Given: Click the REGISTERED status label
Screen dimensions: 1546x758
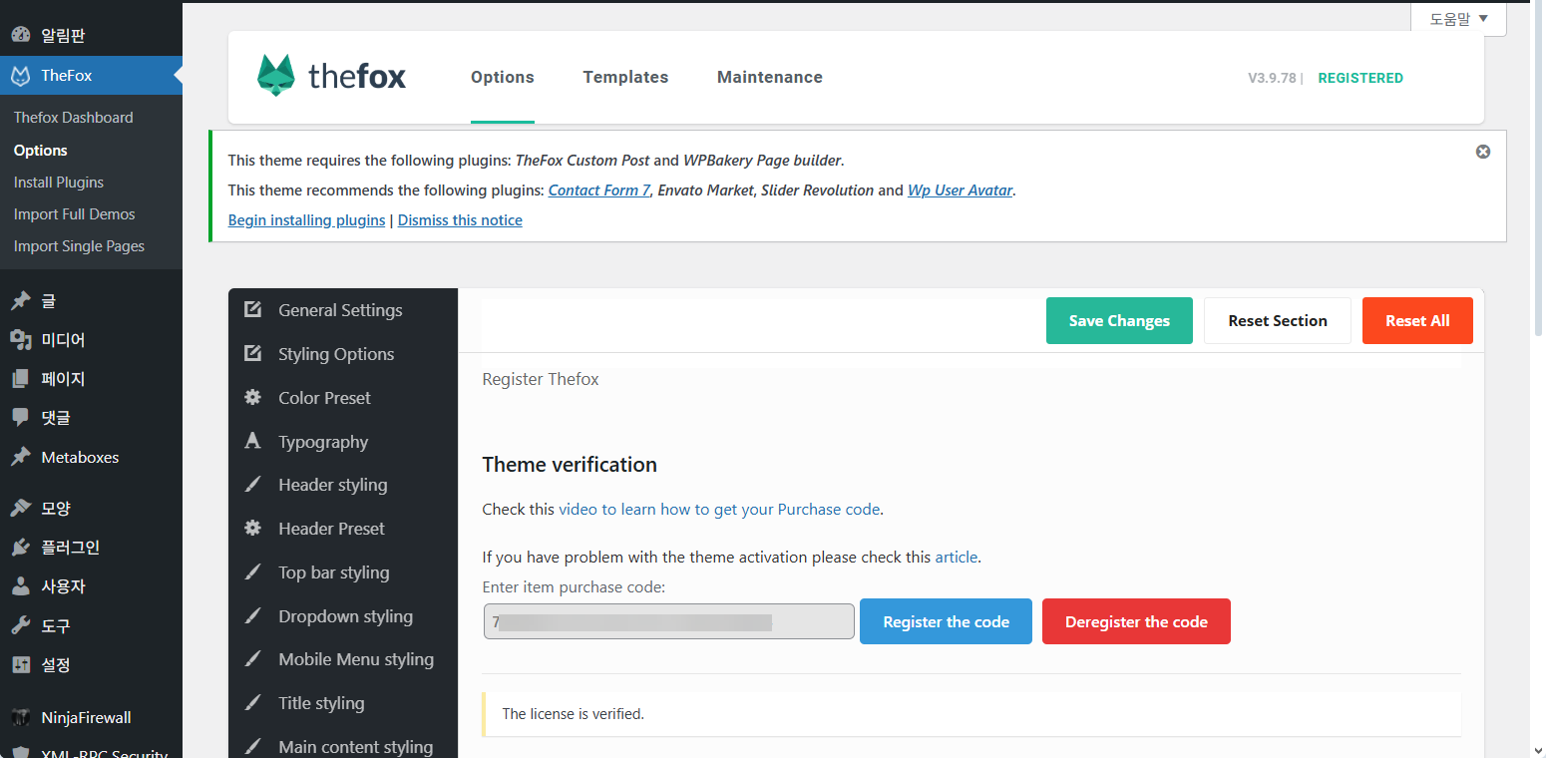Looking at the screenshot, I should click(x=1360, y=78).
